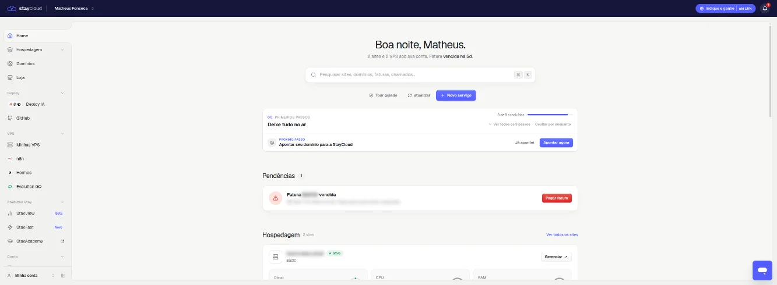This screenshot has width=777, height=285.
Task: Open Home in the sidebar
Action: click(36, 36)
